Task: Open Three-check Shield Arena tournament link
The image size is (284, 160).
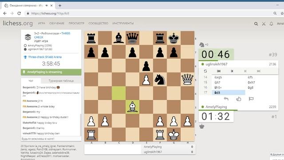Action: (x=45, y=57)
